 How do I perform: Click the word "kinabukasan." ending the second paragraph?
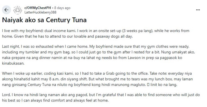13,63
